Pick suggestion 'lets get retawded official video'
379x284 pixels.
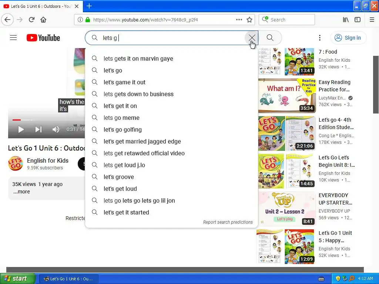171,153
